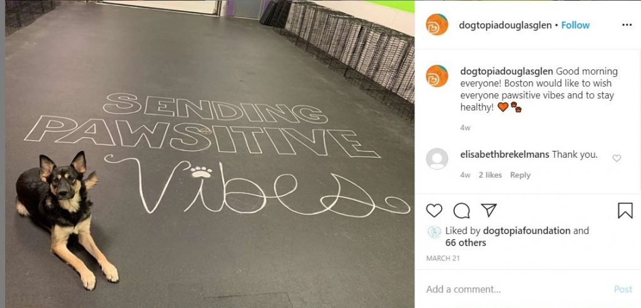Click the Post comment button
This screenshot has height=308, width=641.
click(x=623, y=289)
